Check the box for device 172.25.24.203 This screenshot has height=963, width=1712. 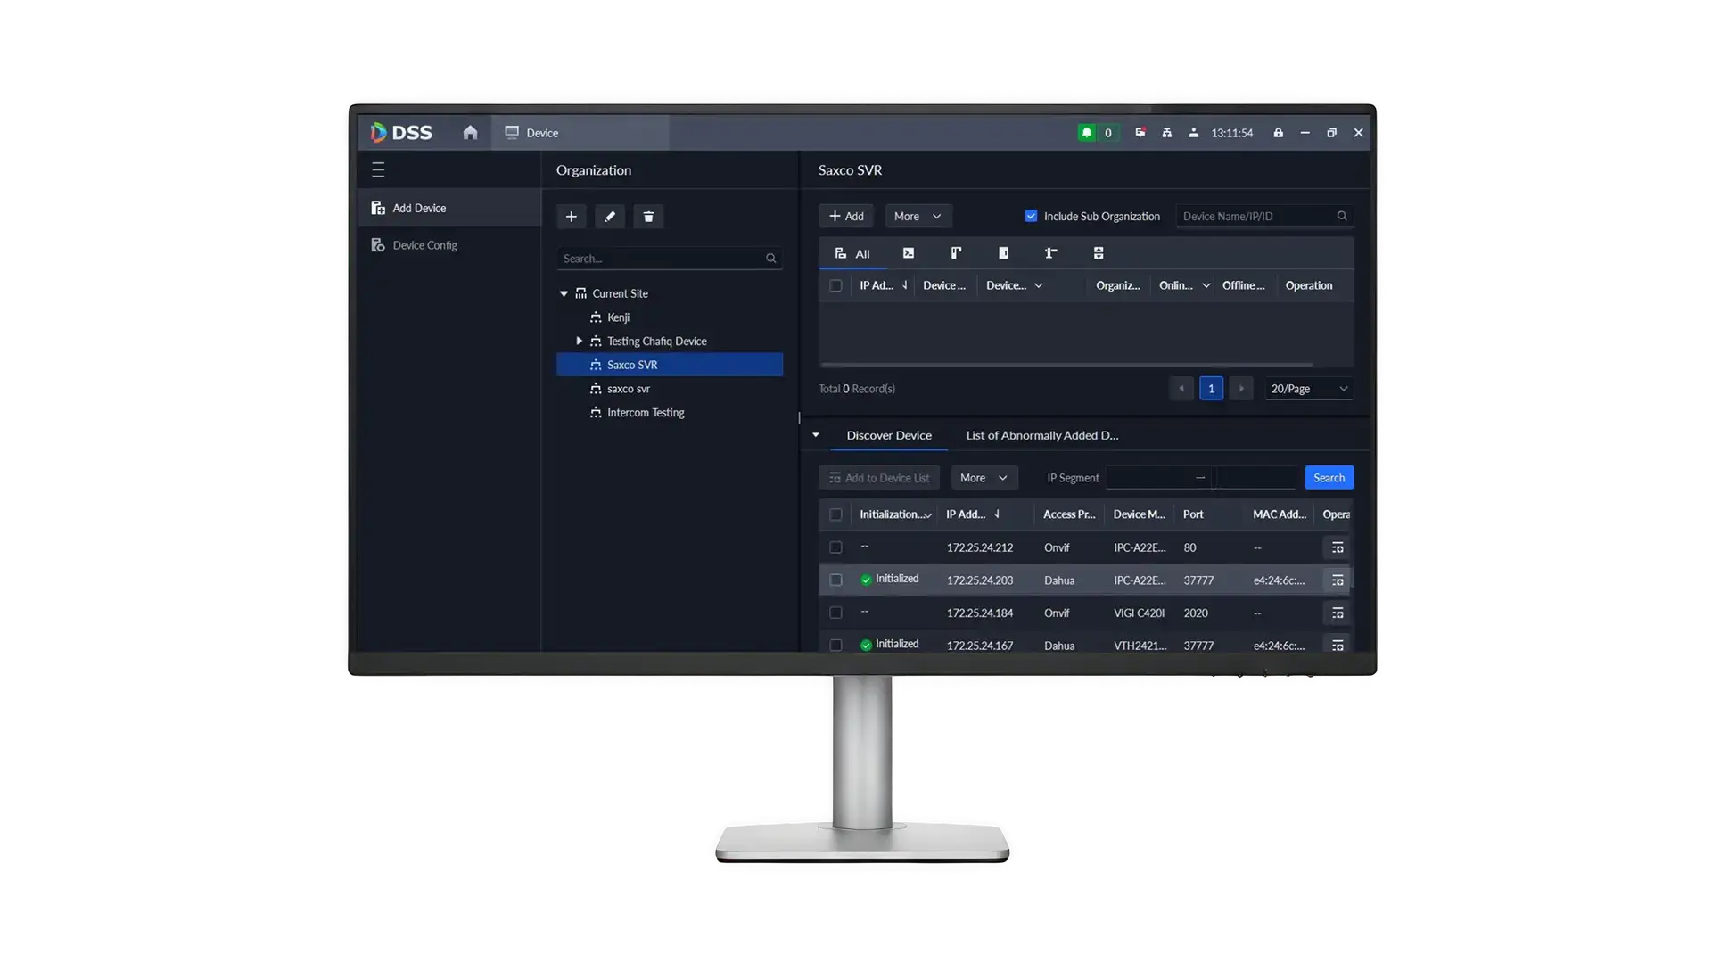point(835,580)
